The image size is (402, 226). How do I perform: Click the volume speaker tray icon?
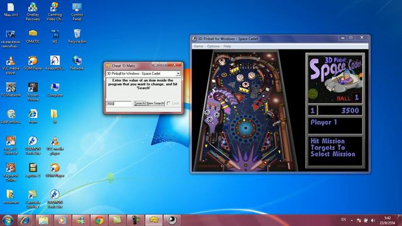(373, 220)
